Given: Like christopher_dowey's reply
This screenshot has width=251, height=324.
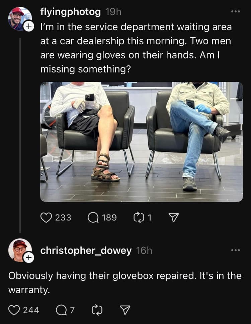Looking at the screenshot, I should (14, 310).
